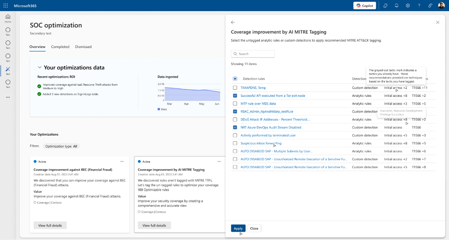Viewport: 449px width, 240px height.
Task: View full details of BEC Financial Fraud card
Action: (x=50, y=226)
